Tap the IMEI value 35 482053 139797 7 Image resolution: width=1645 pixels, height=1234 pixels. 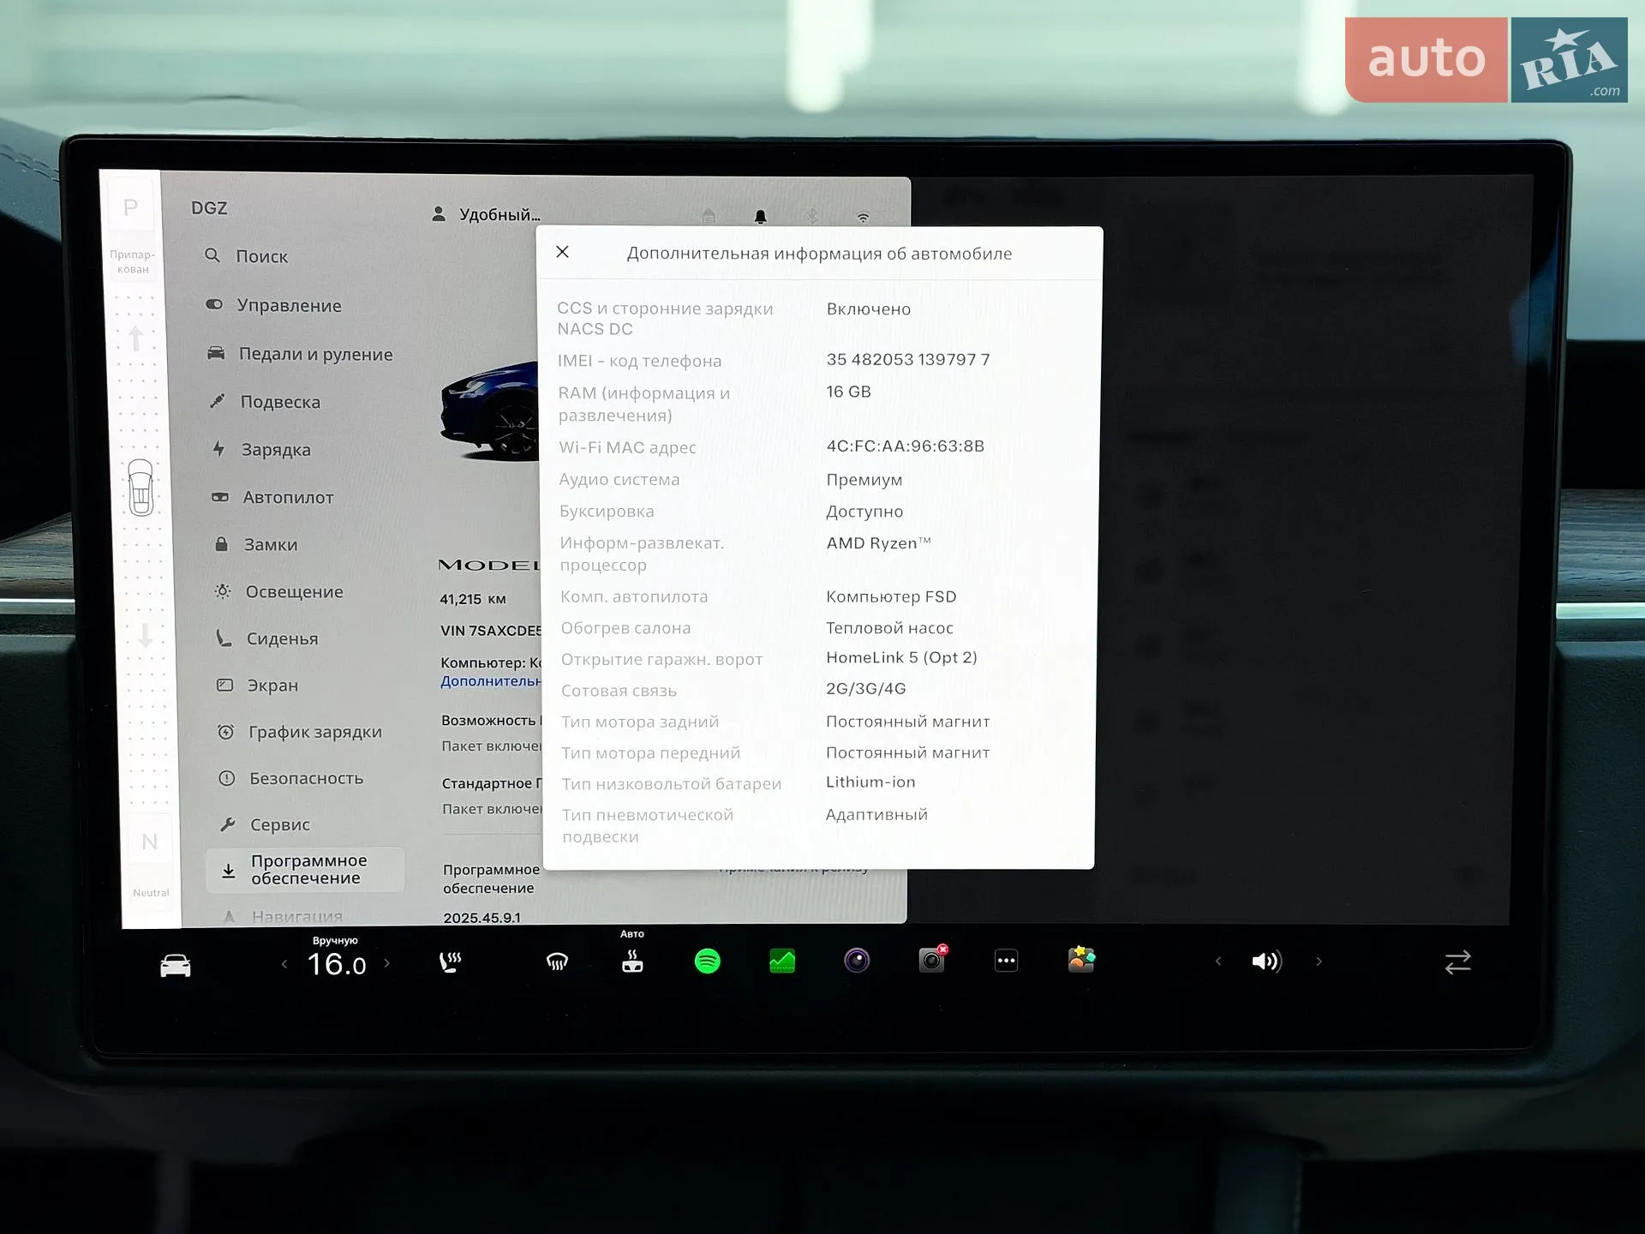tap(907, 359)
